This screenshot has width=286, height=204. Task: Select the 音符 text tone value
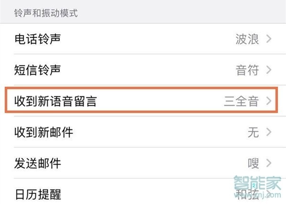pos(247,70)
